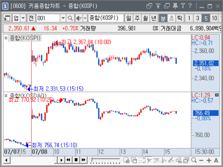Image resolution: width=223 pixels, height=167 pixels.
Task: Open the index search magnifier
Action: 70,18
